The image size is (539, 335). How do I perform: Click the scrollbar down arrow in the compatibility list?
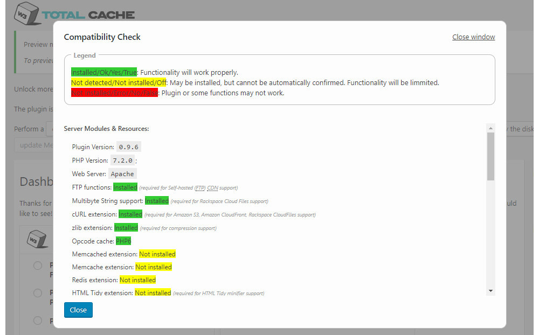pos(490,291)
